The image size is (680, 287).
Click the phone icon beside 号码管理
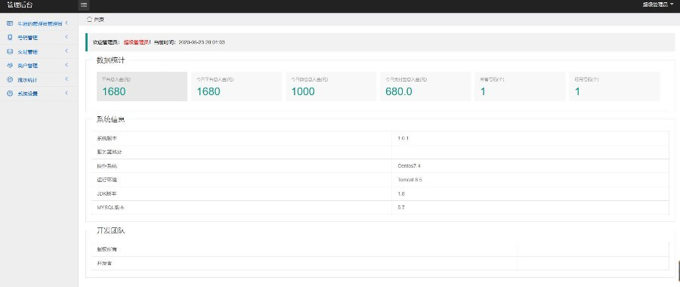click(10, 37)
